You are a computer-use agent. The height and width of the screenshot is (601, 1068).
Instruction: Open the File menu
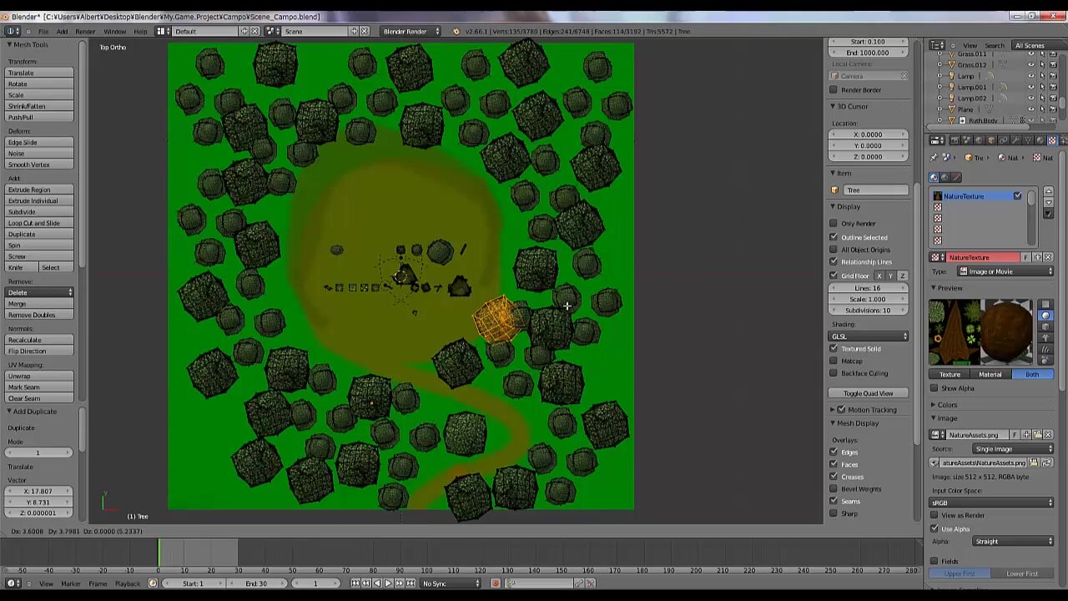[x=43, y=32]
